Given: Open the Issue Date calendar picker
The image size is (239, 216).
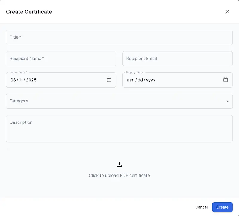Looking at the screenshot, I should point(109,80).
